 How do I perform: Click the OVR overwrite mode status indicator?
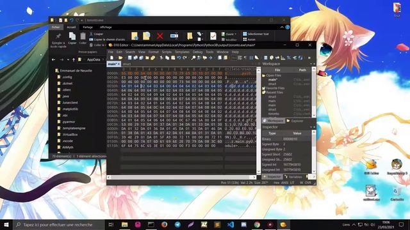(x=308, y=183)
